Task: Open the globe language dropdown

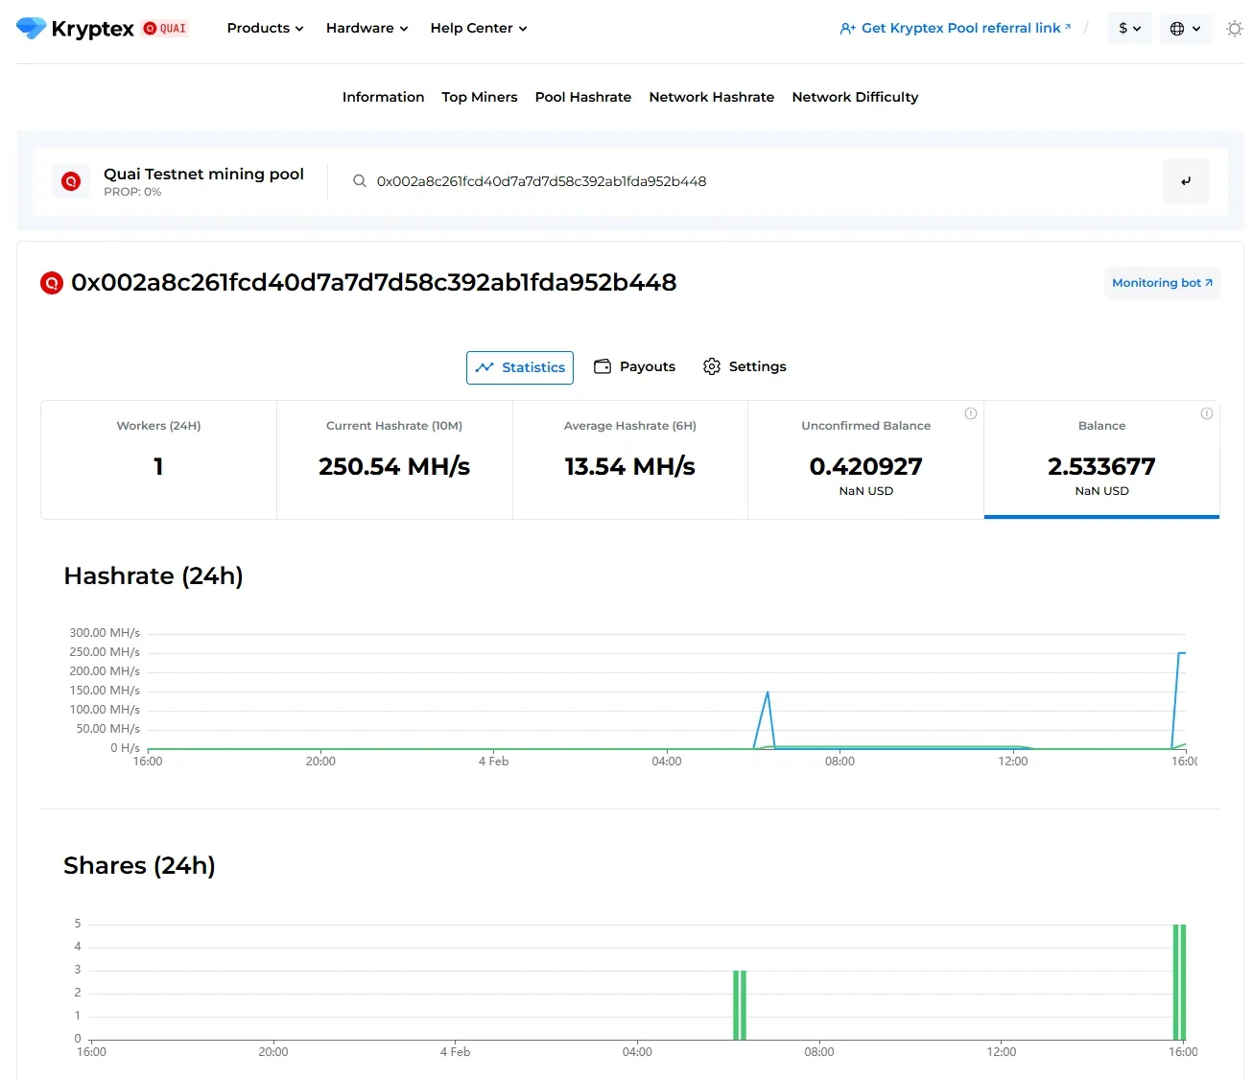Action: pyautogui.click(x=1185, y=29)
